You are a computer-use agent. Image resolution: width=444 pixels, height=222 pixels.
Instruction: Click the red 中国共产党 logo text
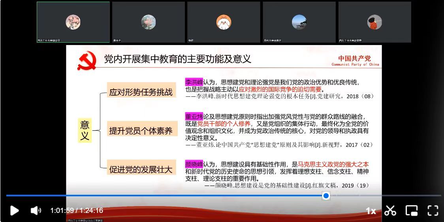[354, 58]
